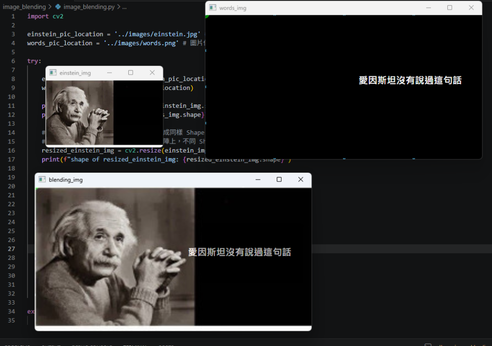Select line number 35 in gutter
Viewport: 492px width, 346px height.
(12, 320)
